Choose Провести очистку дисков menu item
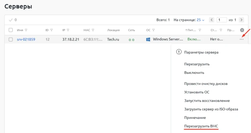This screenshot has width=251, height=133. tap(206, 84)
